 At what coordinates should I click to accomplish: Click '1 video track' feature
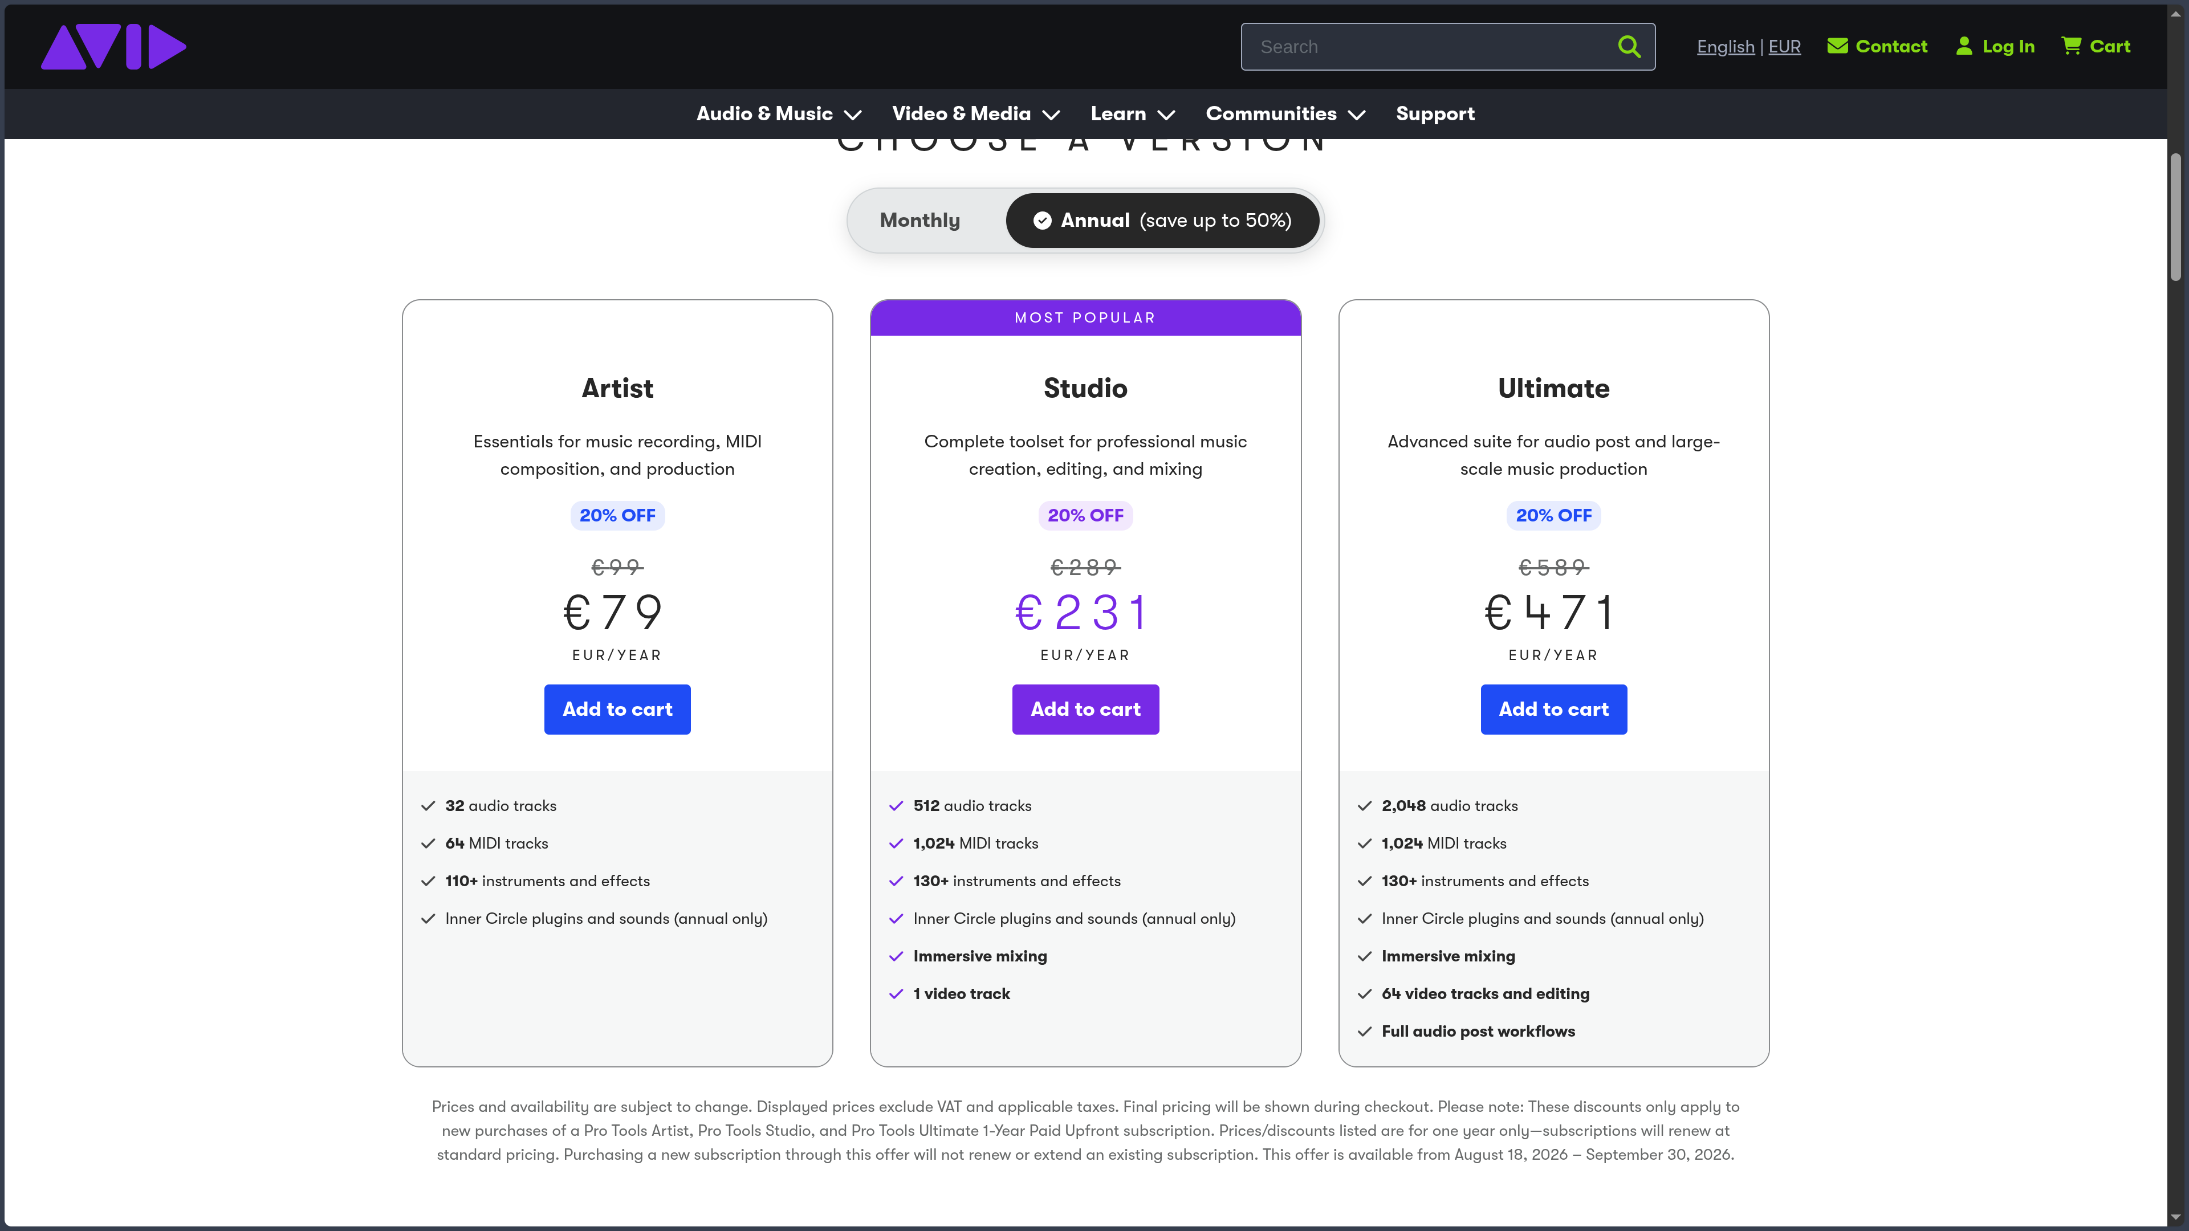[962, 994]
